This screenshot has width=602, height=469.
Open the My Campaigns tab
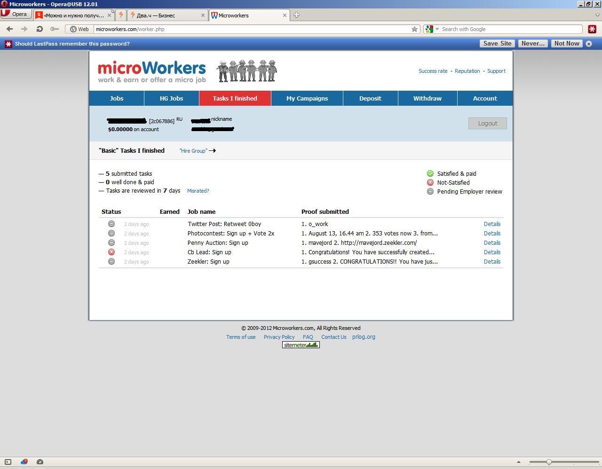[x=307, y=98]
